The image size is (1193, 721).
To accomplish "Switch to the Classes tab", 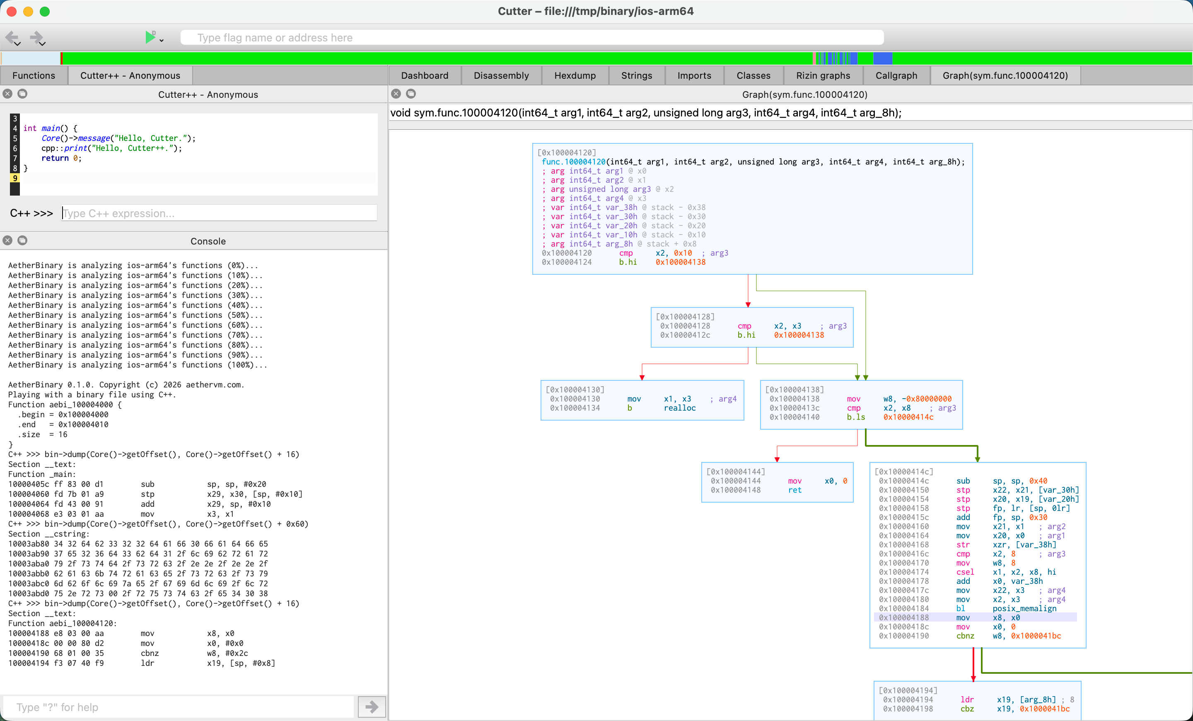I will click(x=753, y=75).
